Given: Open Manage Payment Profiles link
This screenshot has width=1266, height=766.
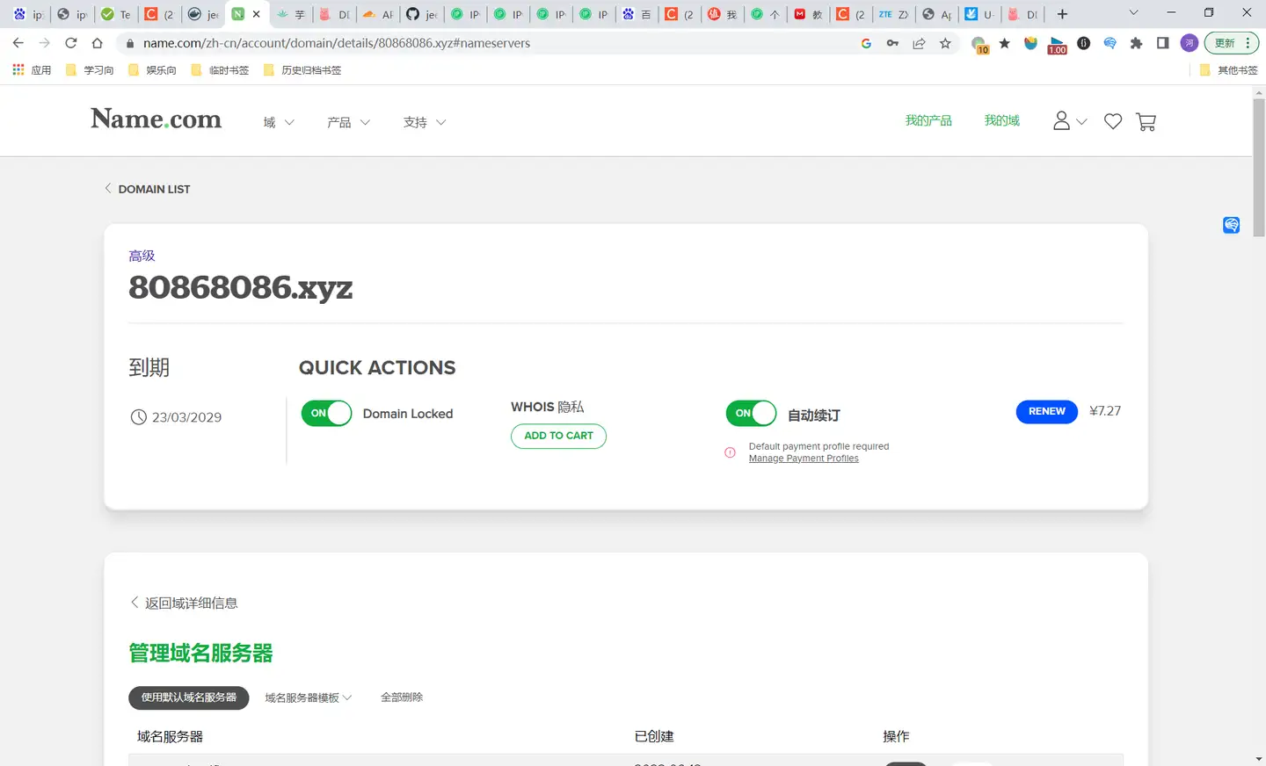Looking at the screenshot, I should click(804, 459).
